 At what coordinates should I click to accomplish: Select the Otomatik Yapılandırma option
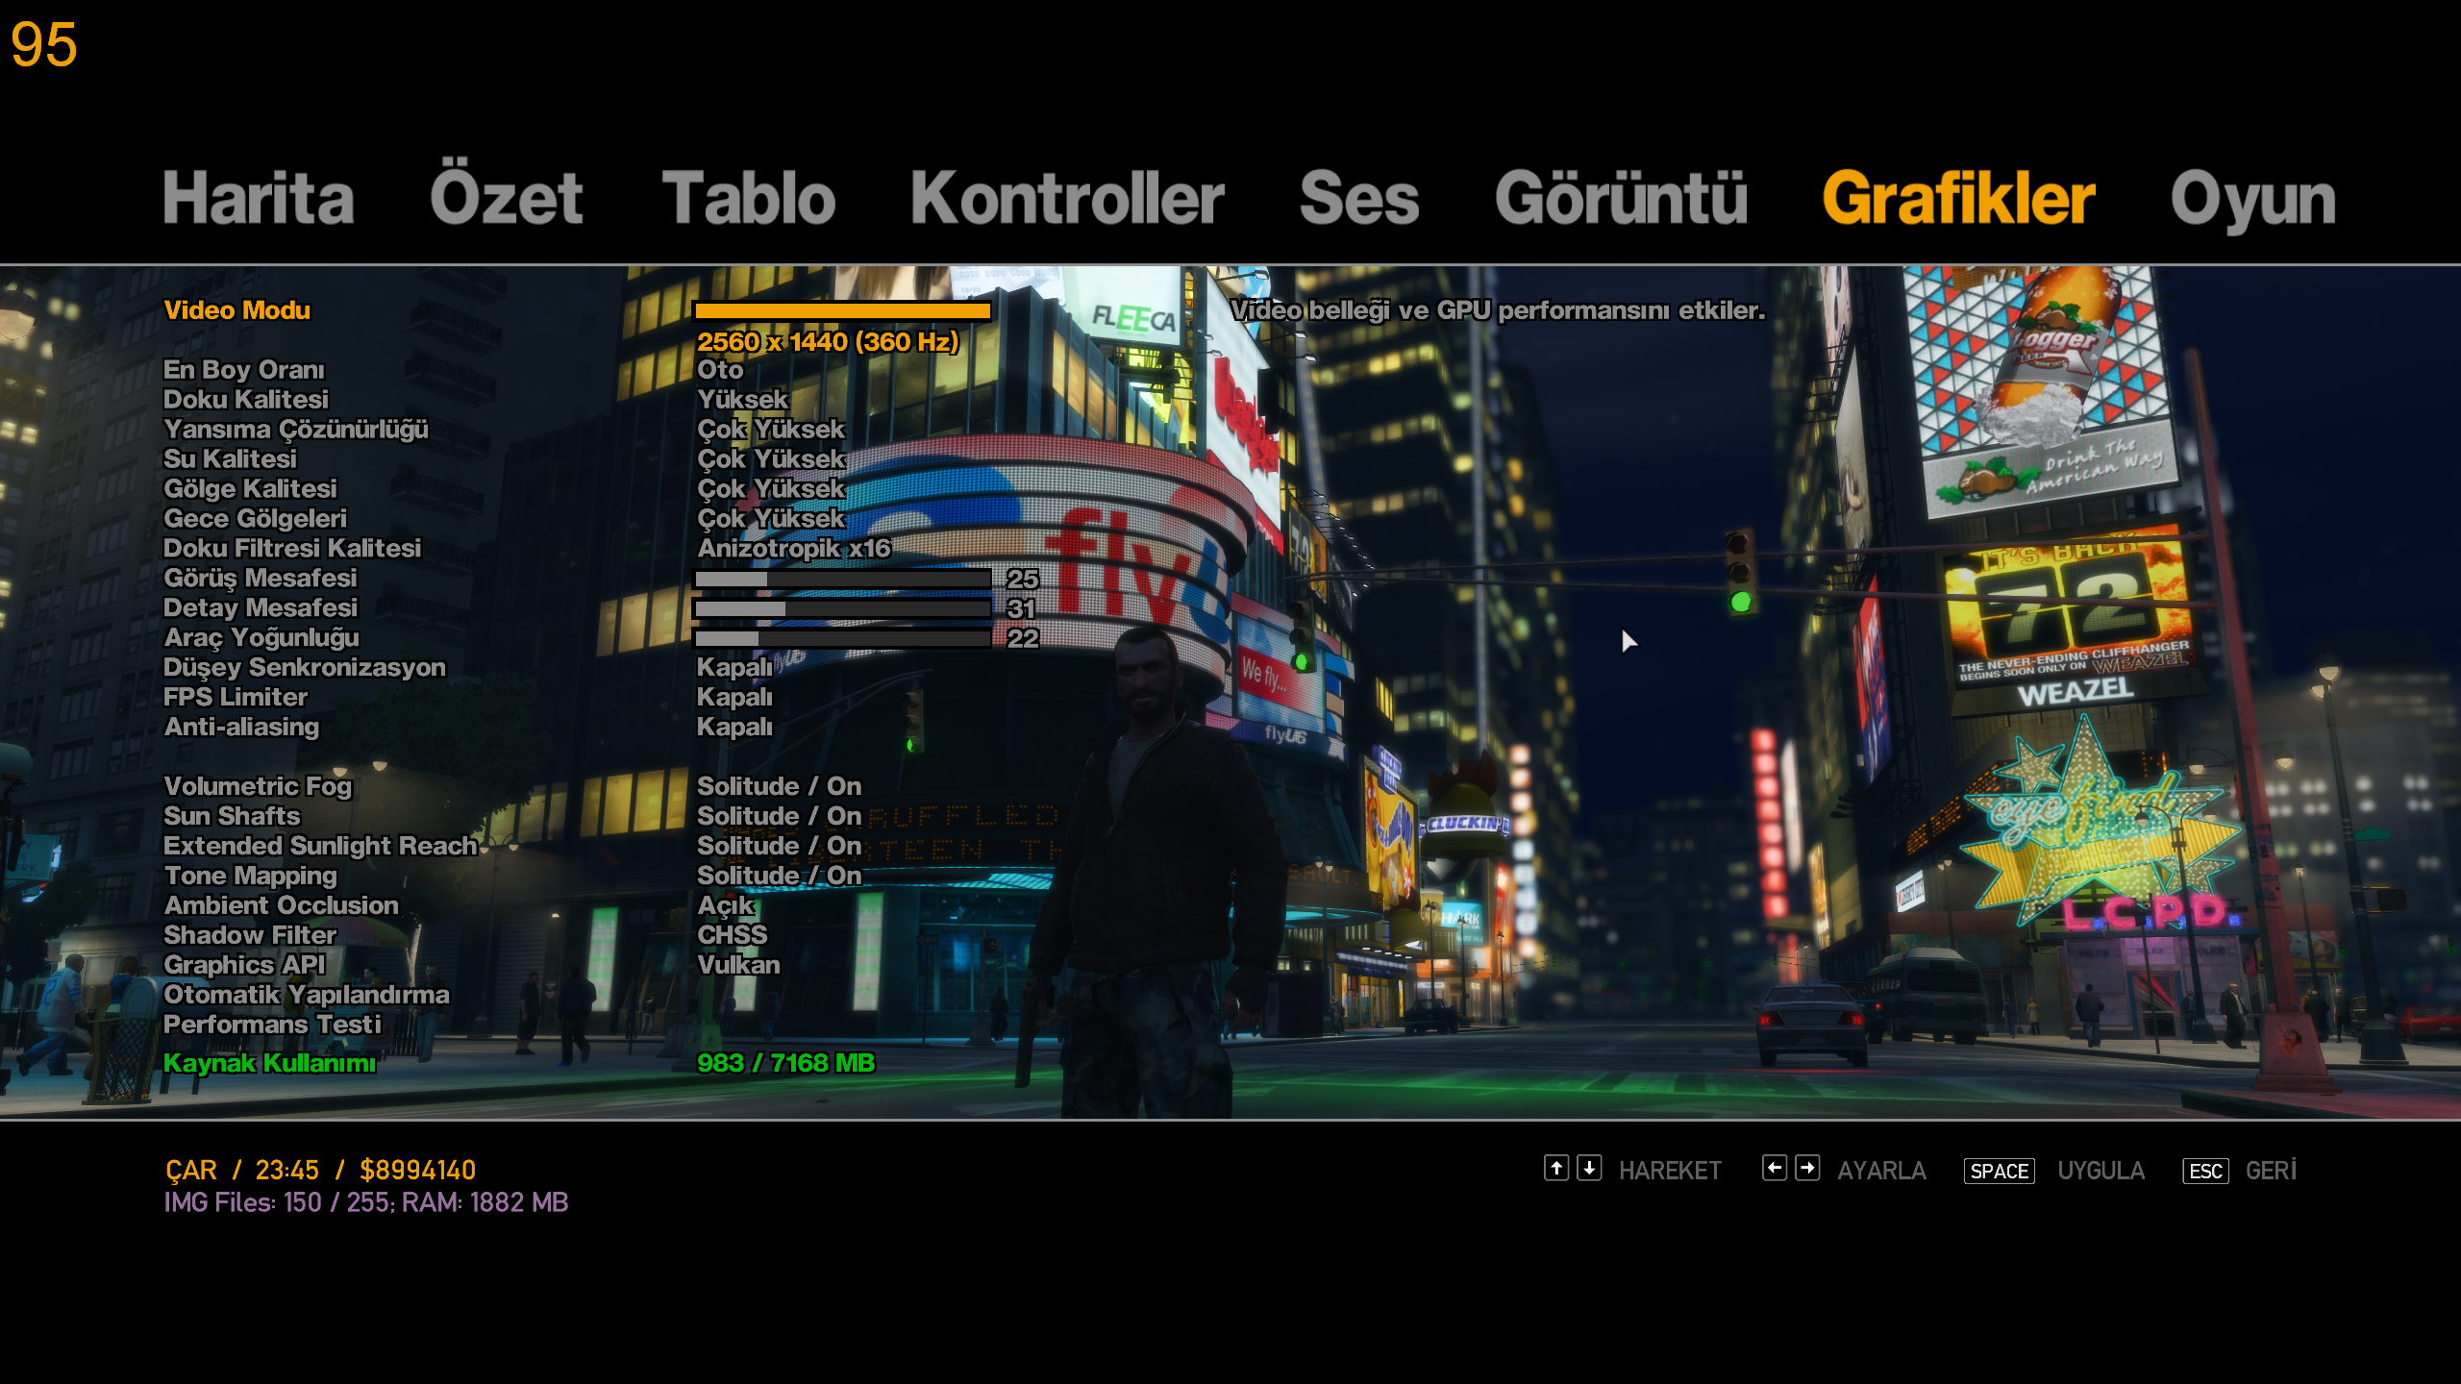click(307, 995)
